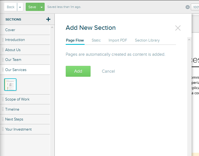Select the Page Flow tab

75,40
